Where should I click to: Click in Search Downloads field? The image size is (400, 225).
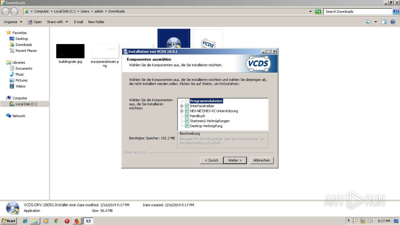[358, 12]
